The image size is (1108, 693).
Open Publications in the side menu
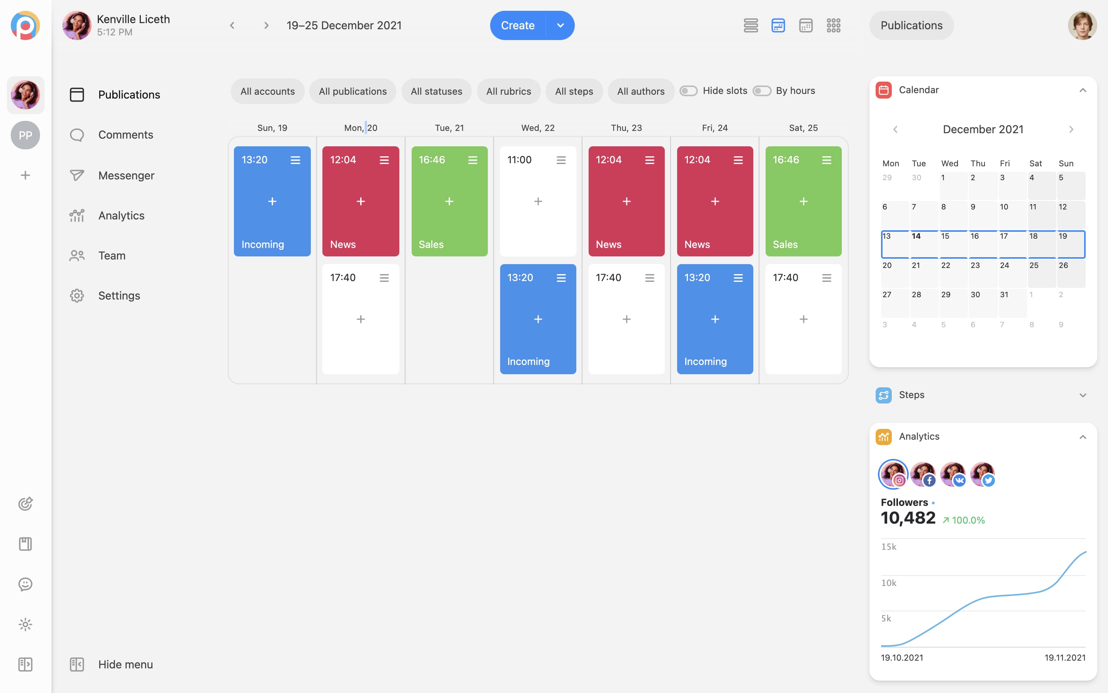click(115, 94)
